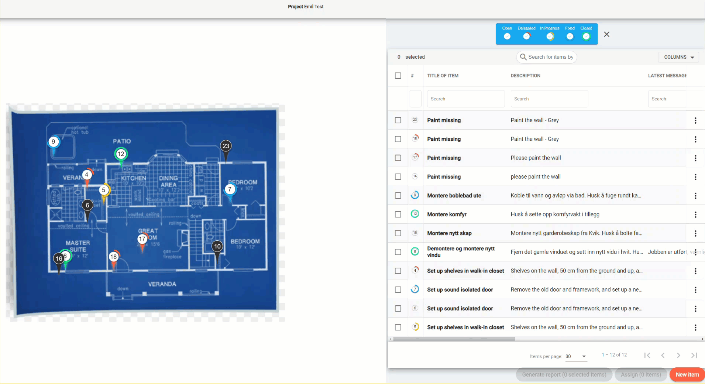Click the Description column search field
The image size is (705, 384).
coord(549,99)
